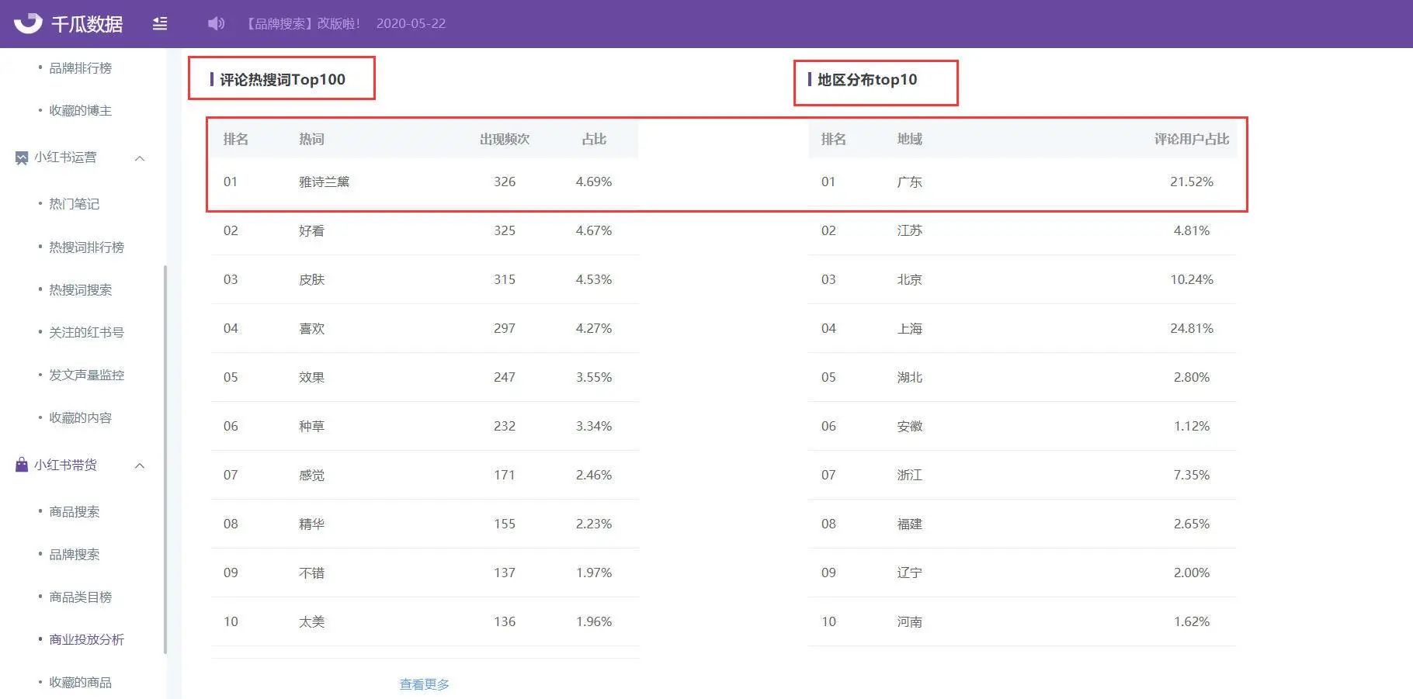Click region 福建
Screen dimensions: 1413x699
(x=909, y=524)
